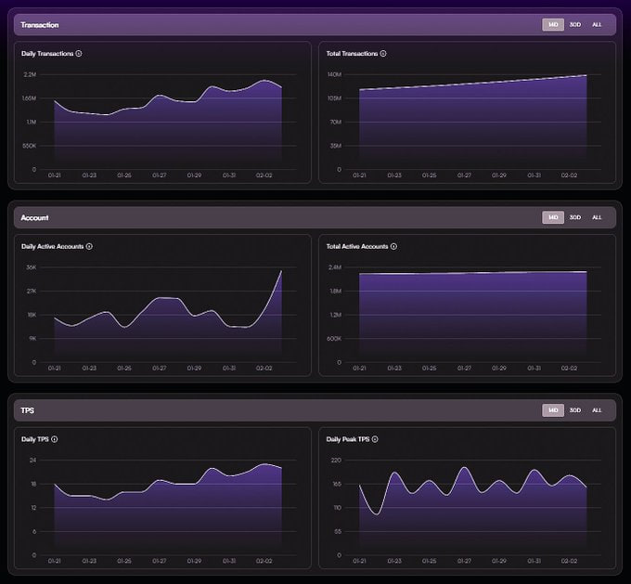631x584 pixels.
Task: Click the Account section header
Action: click(x=34, y=217)
